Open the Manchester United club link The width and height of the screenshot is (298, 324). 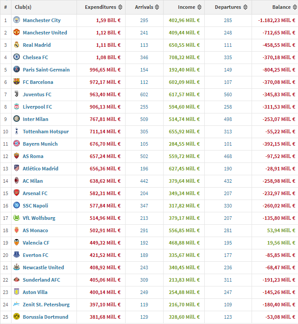pyautogui.click(x=45, y=33)
